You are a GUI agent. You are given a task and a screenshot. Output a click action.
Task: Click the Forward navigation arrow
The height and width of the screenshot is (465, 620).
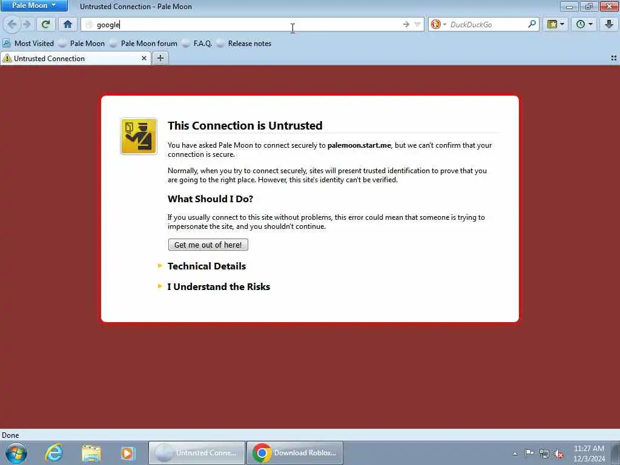coord(27,24)
